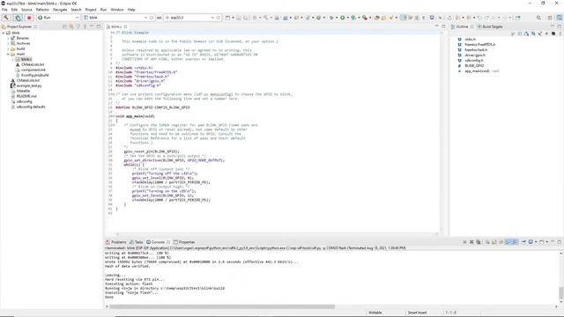Viewport: 564px width, 317px height.
Task: Click the Run with coverage toolbar icon
Action: coord(353,18)
